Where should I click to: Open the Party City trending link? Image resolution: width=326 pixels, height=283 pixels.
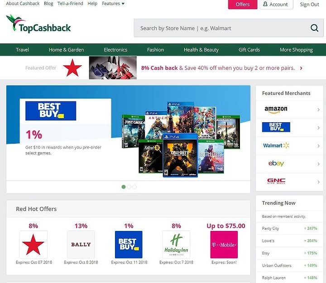(x=270, y=228)
